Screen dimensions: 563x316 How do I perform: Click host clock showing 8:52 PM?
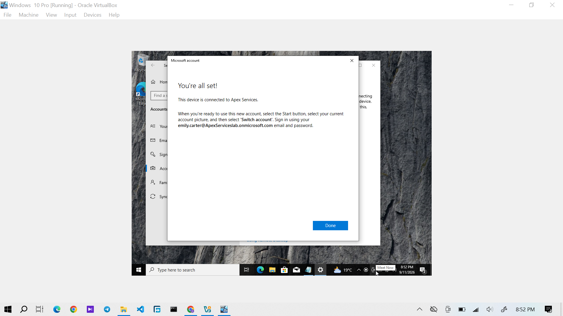tap(525, 309)
